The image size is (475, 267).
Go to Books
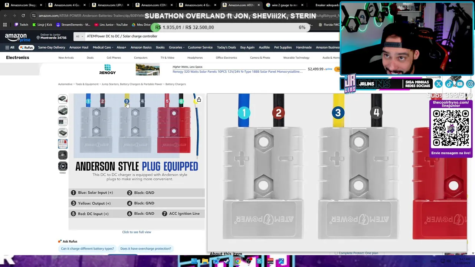pos(160,47)
